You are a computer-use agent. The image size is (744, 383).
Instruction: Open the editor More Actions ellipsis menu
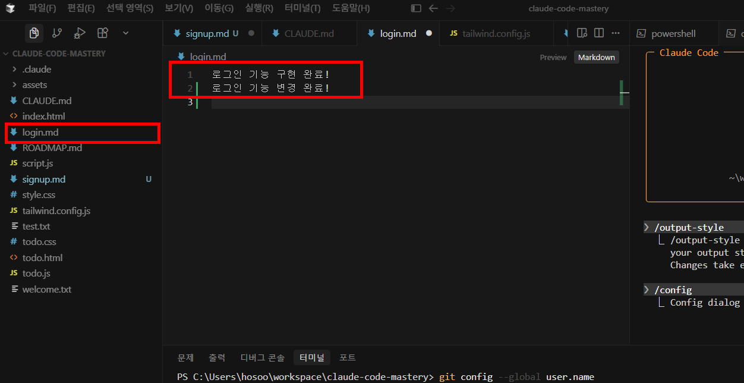pos(615,33)
